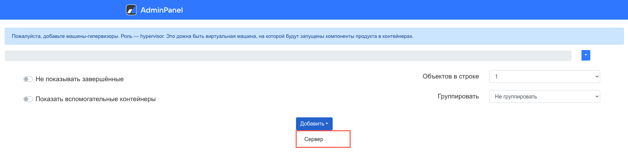This screenshot has height=160, width=628.
Task: Toggle the "Показать вспомогательные контейнеры" switch
Action: pyautogui.click(x=28, y=99)
